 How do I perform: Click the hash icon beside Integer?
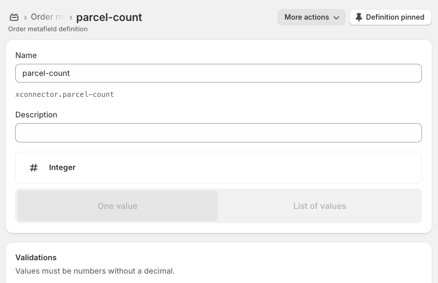coord(34,167)
